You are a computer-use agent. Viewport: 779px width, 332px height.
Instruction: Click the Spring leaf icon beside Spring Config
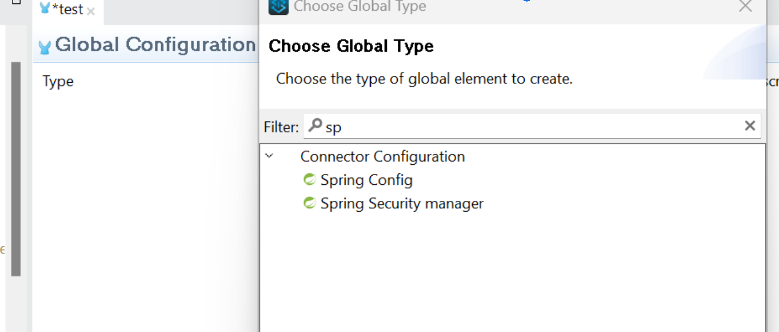(x=309, y=179)
